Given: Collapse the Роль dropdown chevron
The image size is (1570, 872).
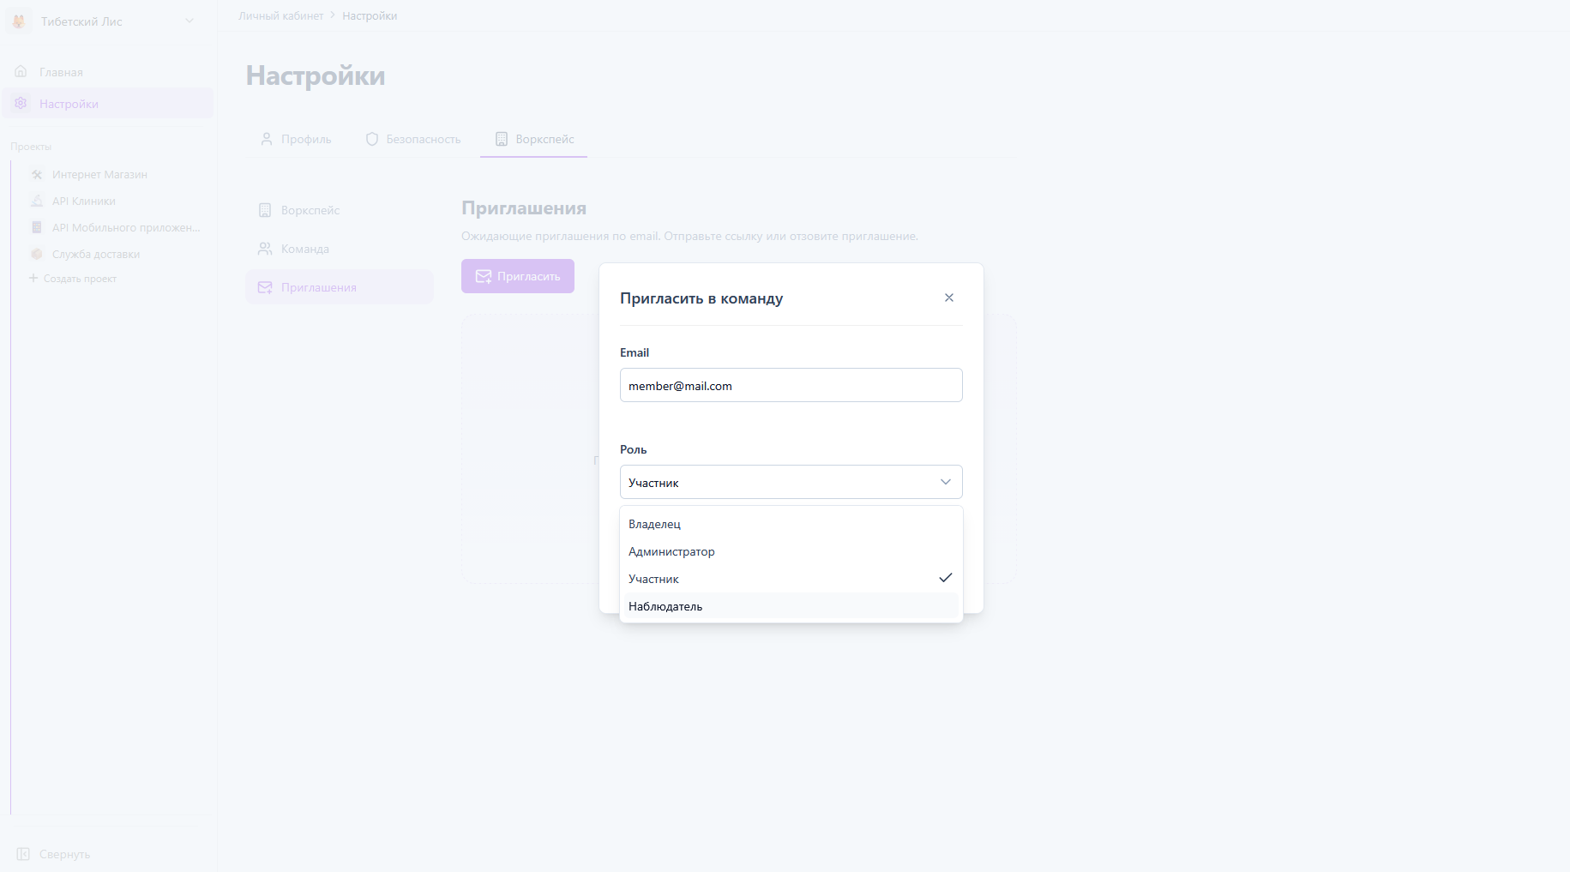Looking at the screenshot, I should pyautogui.click(x=945, y=482).
